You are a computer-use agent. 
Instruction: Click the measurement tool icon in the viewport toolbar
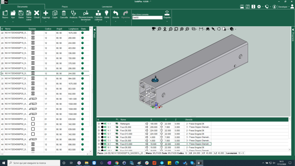pyautogui.click(x=201, y=29)
